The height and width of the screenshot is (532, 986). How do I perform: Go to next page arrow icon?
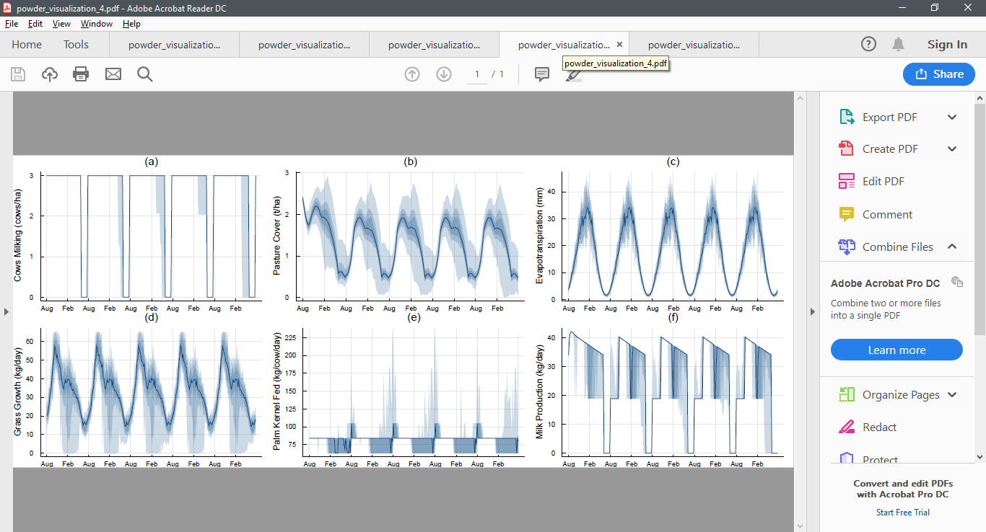click(x=444, y=74)
